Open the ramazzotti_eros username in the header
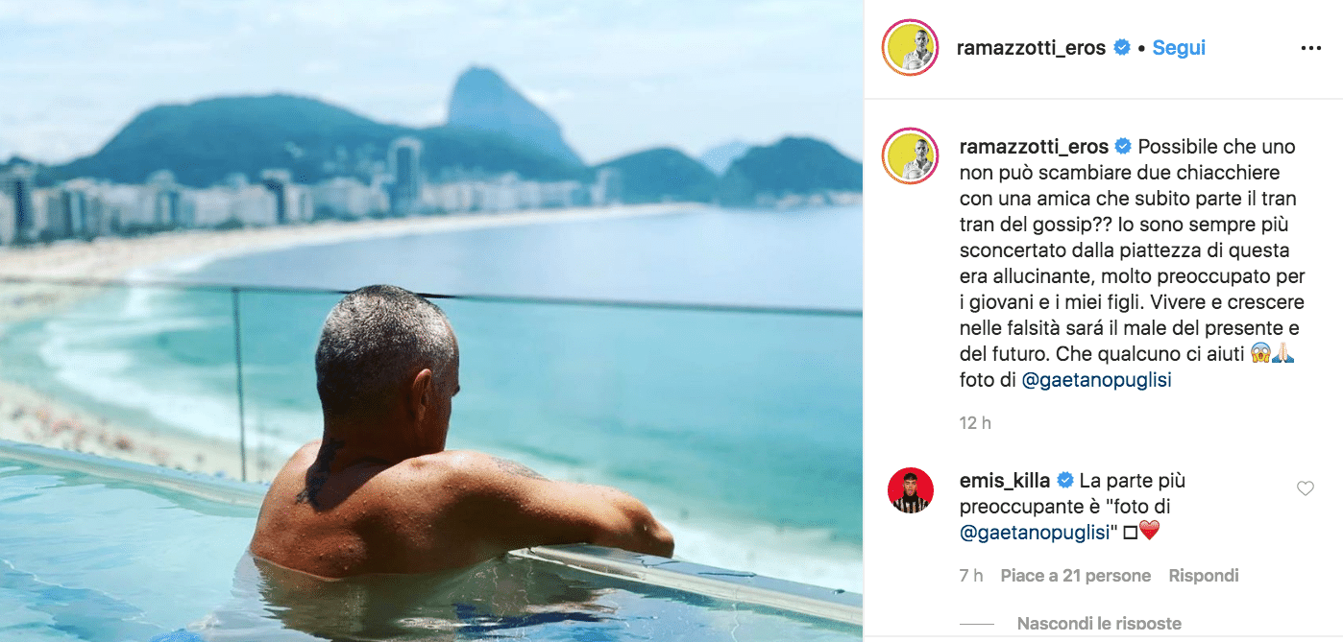Screen dimensions: 1343x642 click(1031, 48)
